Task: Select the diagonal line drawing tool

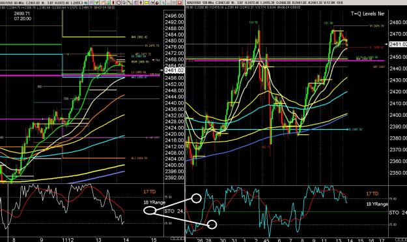Action: [x=130, y=3]
